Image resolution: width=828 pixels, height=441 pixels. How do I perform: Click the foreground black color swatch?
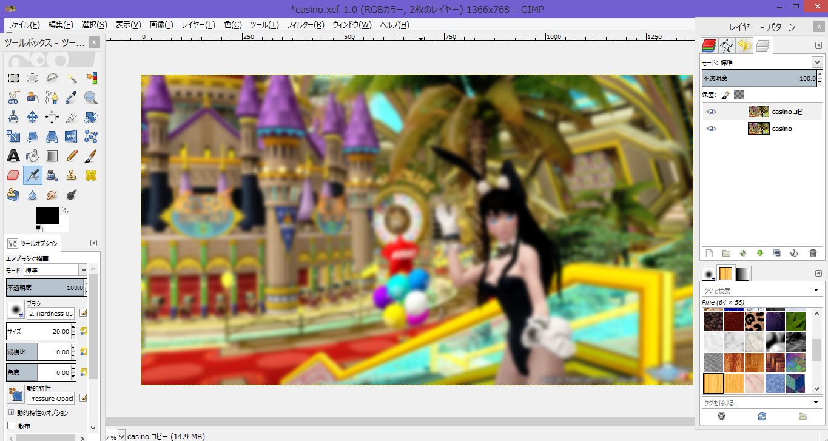47,215
